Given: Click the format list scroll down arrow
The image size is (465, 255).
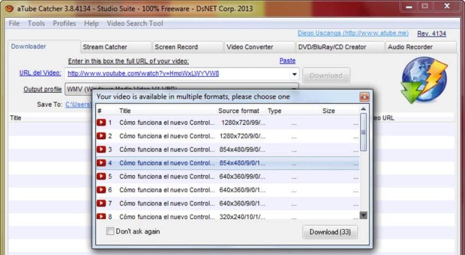Looking at the screenshot, I should click(363, 215).
